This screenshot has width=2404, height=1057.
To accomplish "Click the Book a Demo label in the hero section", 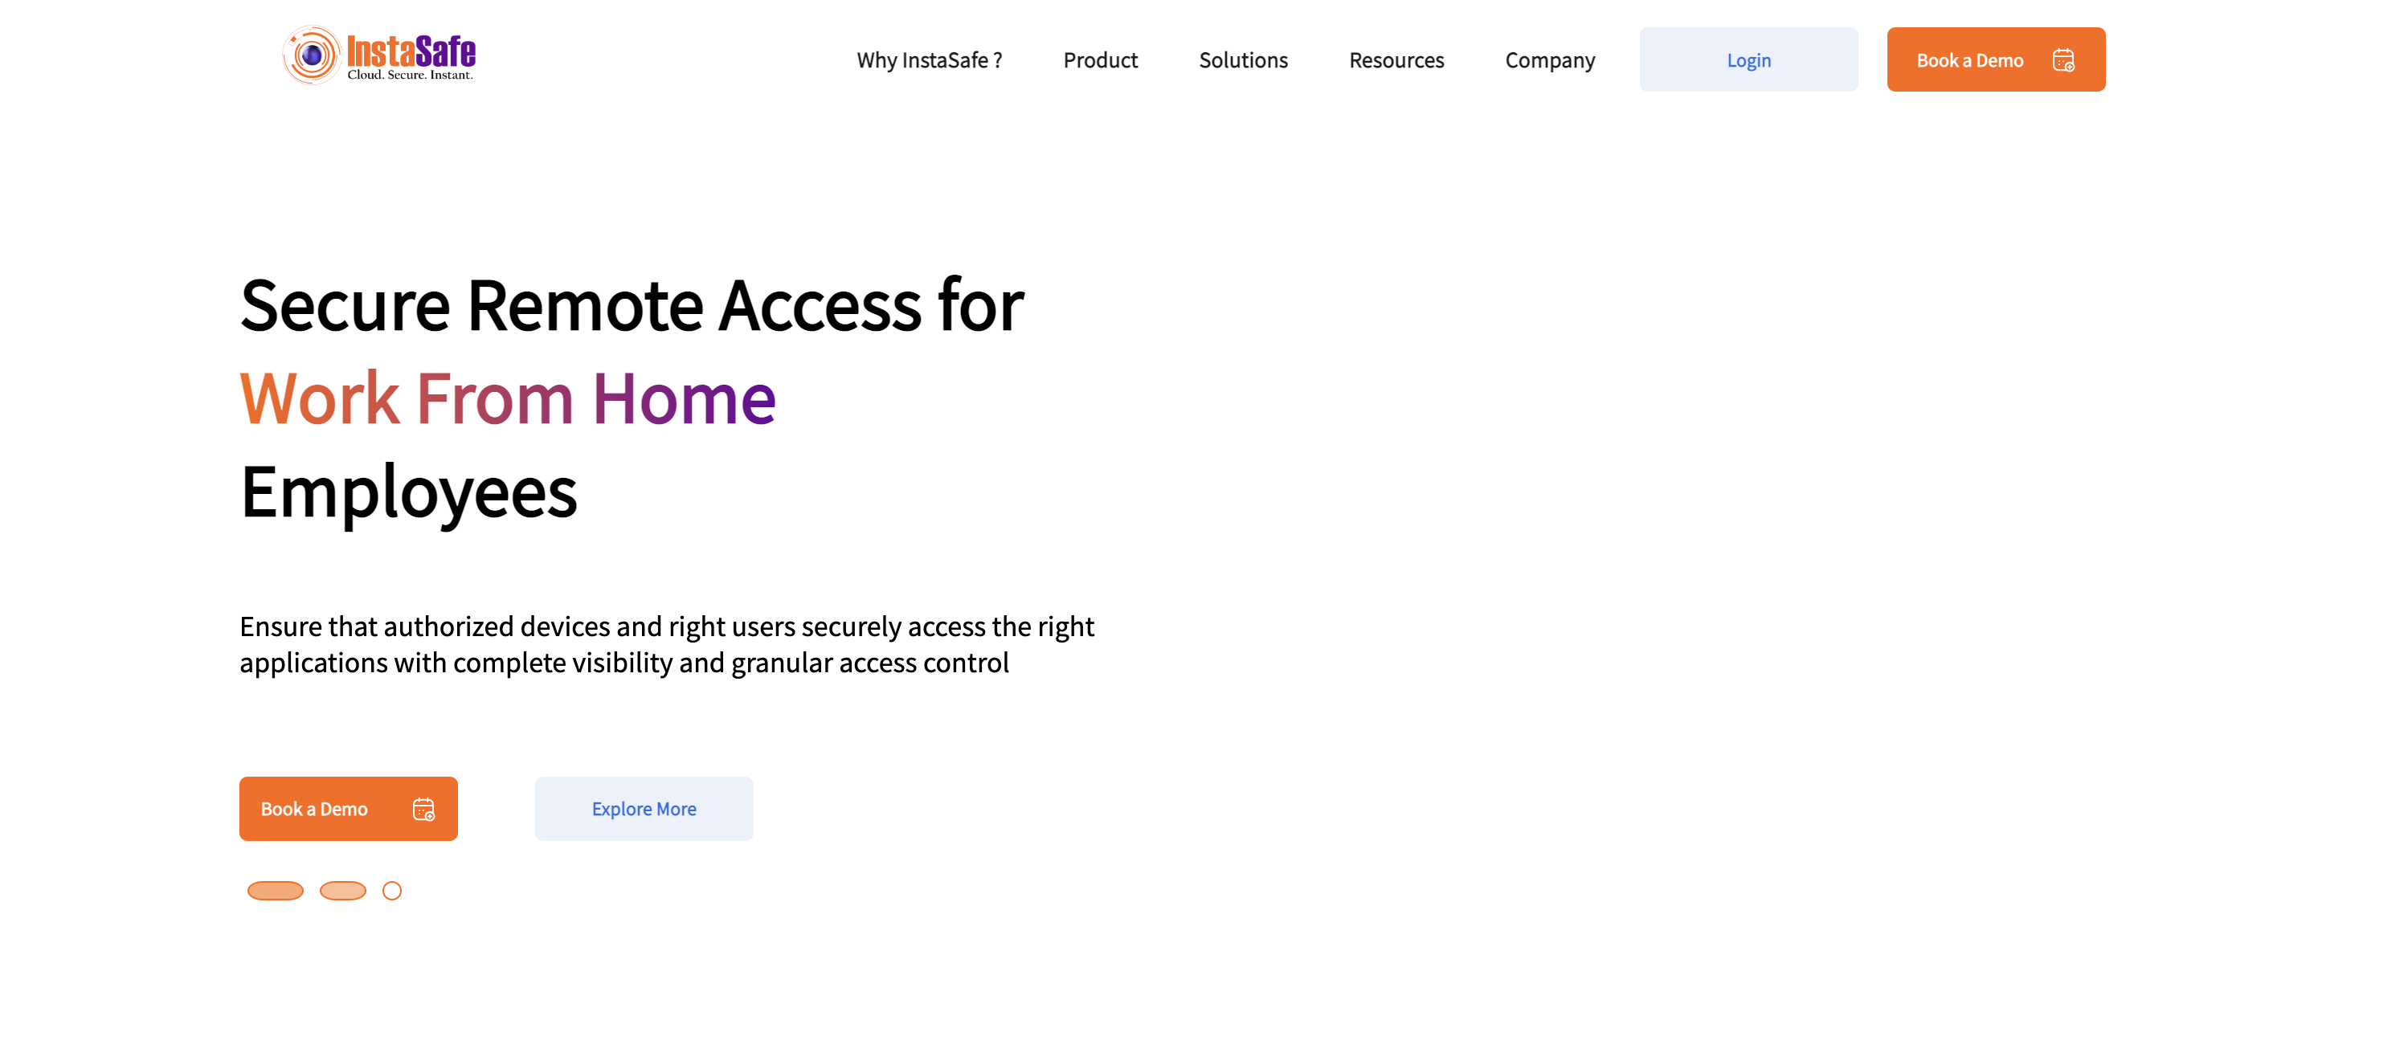I will (x=314, y=809).
